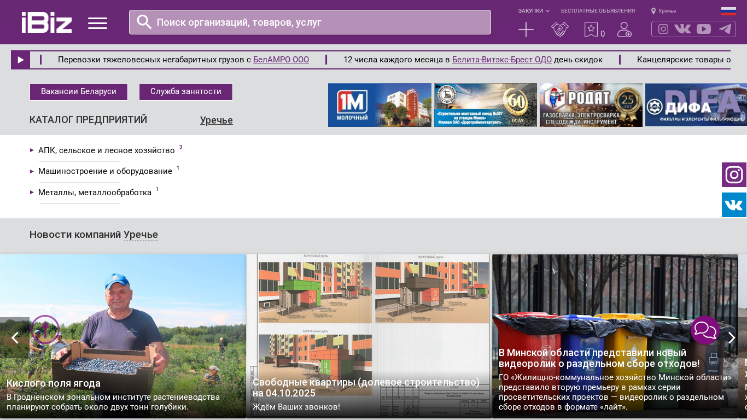This screenshot has width=747, height=420.
Task: Expand АПК, сельское и лесное хозяйство category
Action: coord(106,150)
